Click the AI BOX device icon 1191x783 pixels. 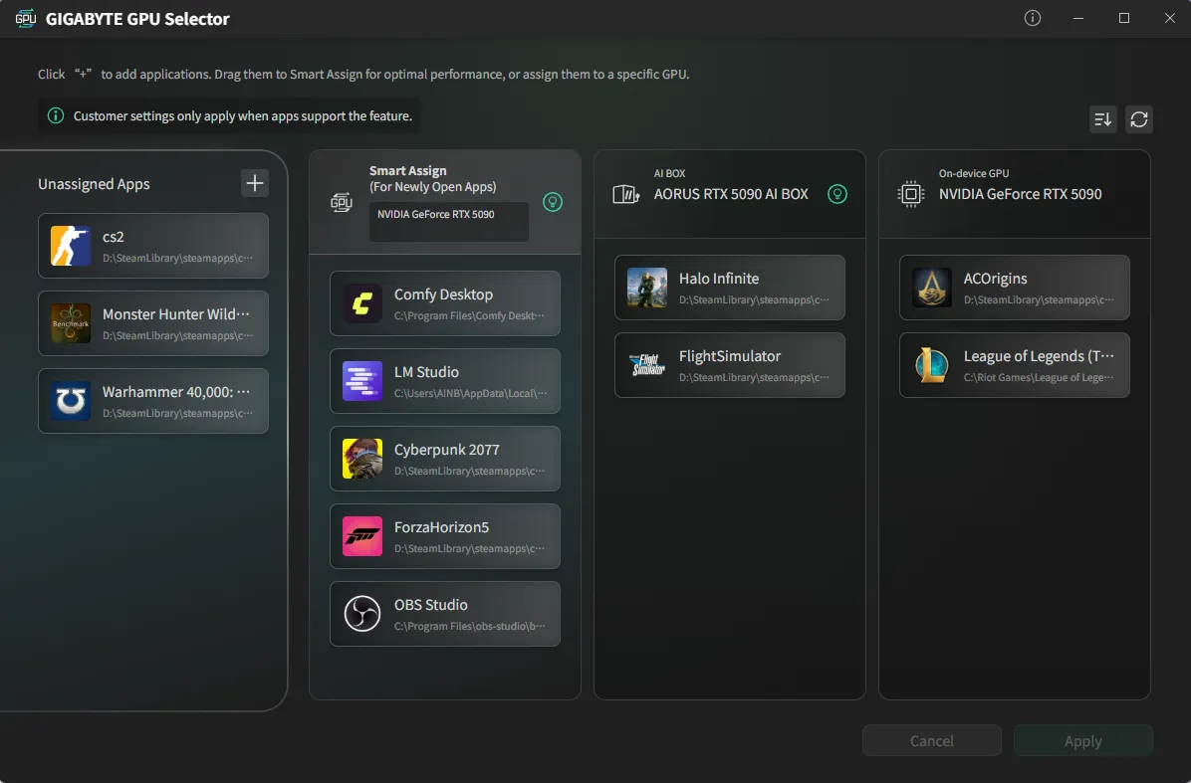click(x=626, y=194)
